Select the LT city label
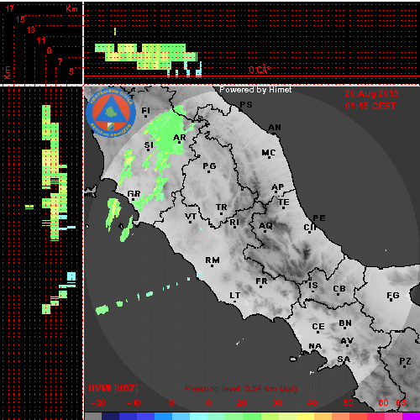Image resolution: width=420 pixels, height=420 pixels. (235, 296)
